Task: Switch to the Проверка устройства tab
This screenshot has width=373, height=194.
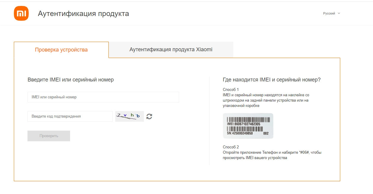Action: pyautogui.click(x=61, y=50)
